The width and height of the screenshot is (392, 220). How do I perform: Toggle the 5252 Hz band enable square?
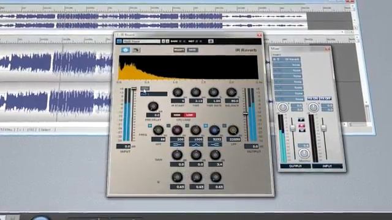(206, 125)
